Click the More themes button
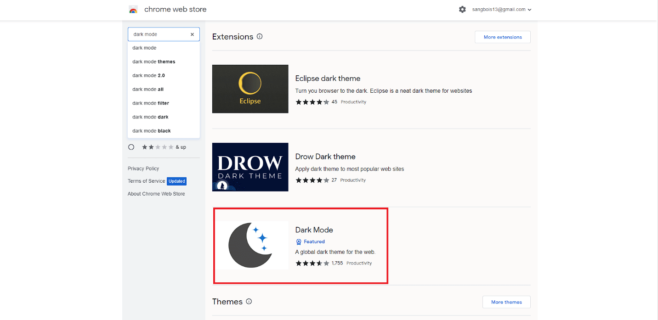Viewport: 658px width, 320px height. point(506,302)
